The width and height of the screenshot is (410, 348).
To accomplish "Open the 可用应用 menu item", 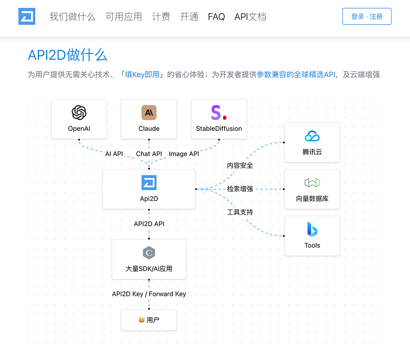I will [x=124, y=17].
